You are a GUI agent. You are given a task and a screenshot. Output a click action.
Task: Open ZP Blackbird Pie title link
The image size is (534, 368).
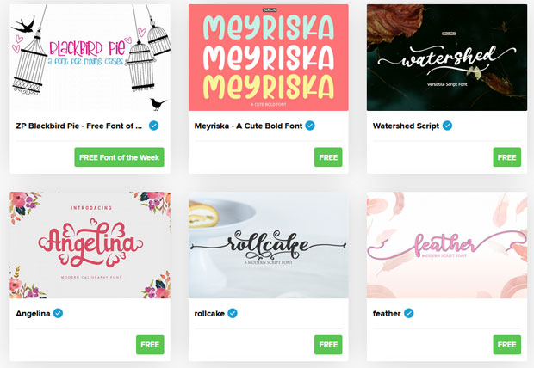(x=79, y=126)
